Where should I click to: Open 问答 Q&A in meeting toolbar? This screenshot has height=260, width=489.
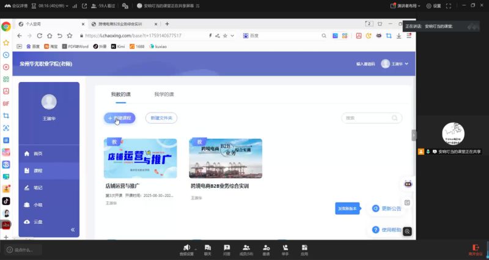(227, 250)
